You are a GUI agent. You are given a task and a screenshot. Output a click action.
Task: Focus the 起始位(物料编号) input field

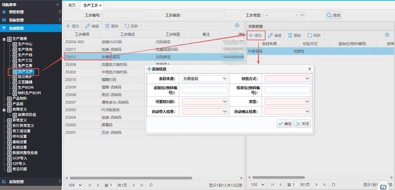pos(204,90)
